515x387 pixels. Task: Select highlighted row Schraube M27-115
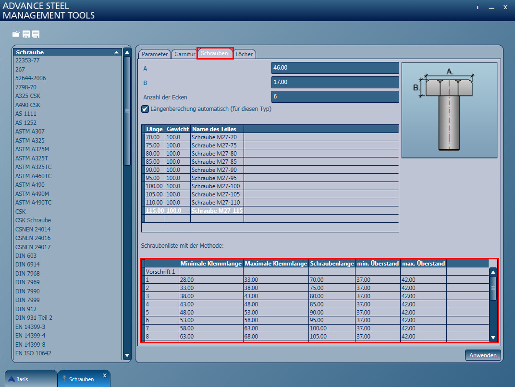(x=271, y=211)
